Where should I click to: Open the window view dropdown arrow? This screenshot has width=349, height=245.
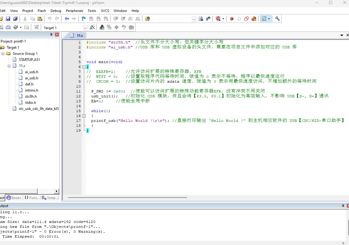click(269, 19)
